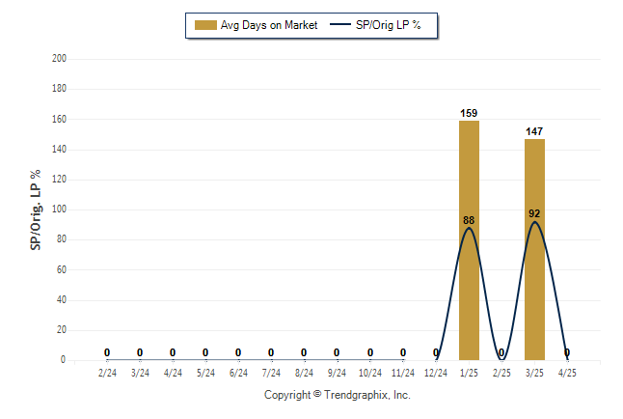
Task: Select the SP/Orig LP % legend label
Action: 389,25
